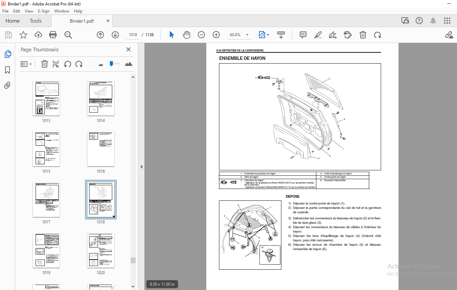This screenshot has width=457, height=290.
Task: Open the Sign document pen tool
Action: 333,35
